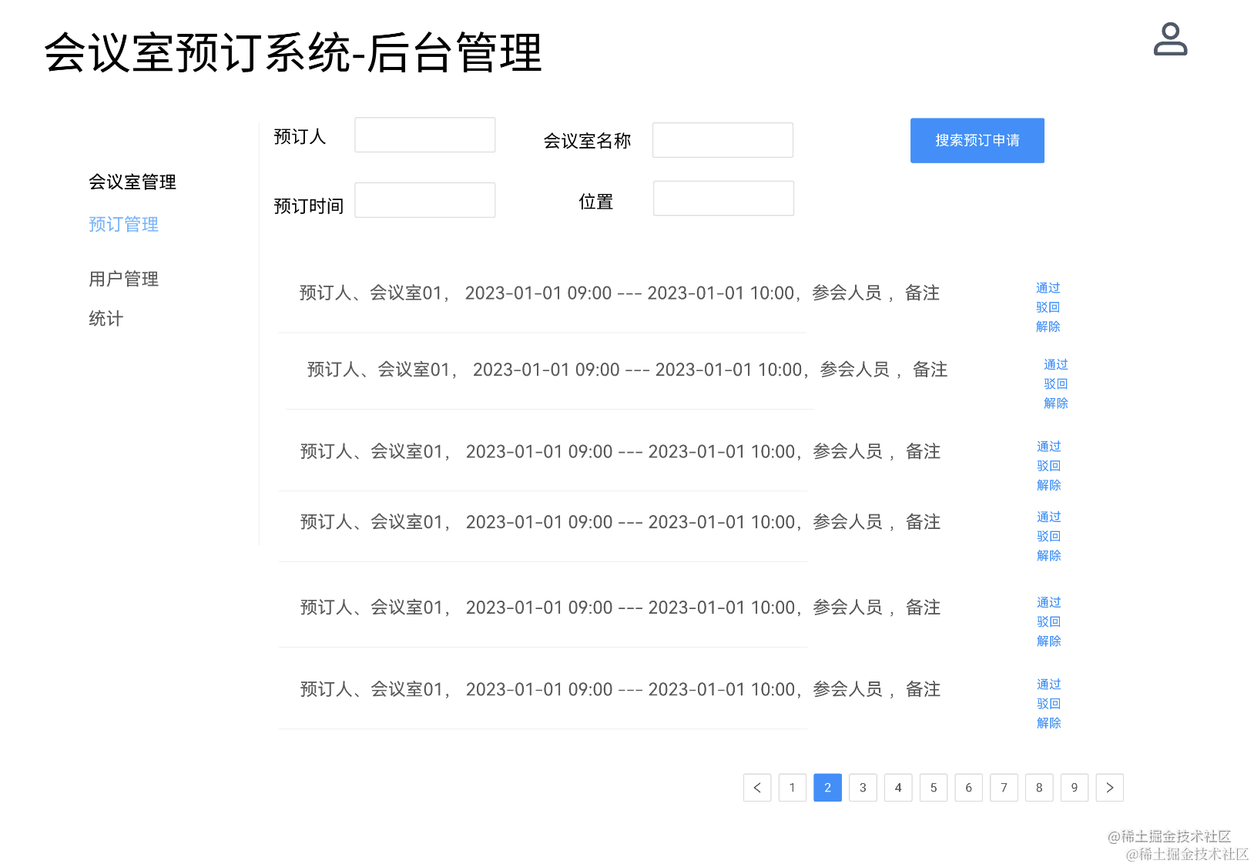The height and width of the screenshot is (867, 1254).
Task: Click 通过 for the first booking row
Action: pos(1048,288)
